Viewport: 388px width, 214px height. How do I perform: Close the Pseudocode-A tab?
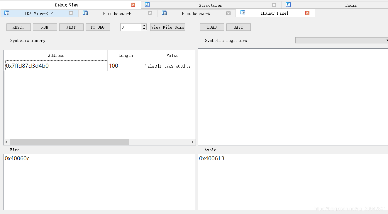(x=228, y=13)
